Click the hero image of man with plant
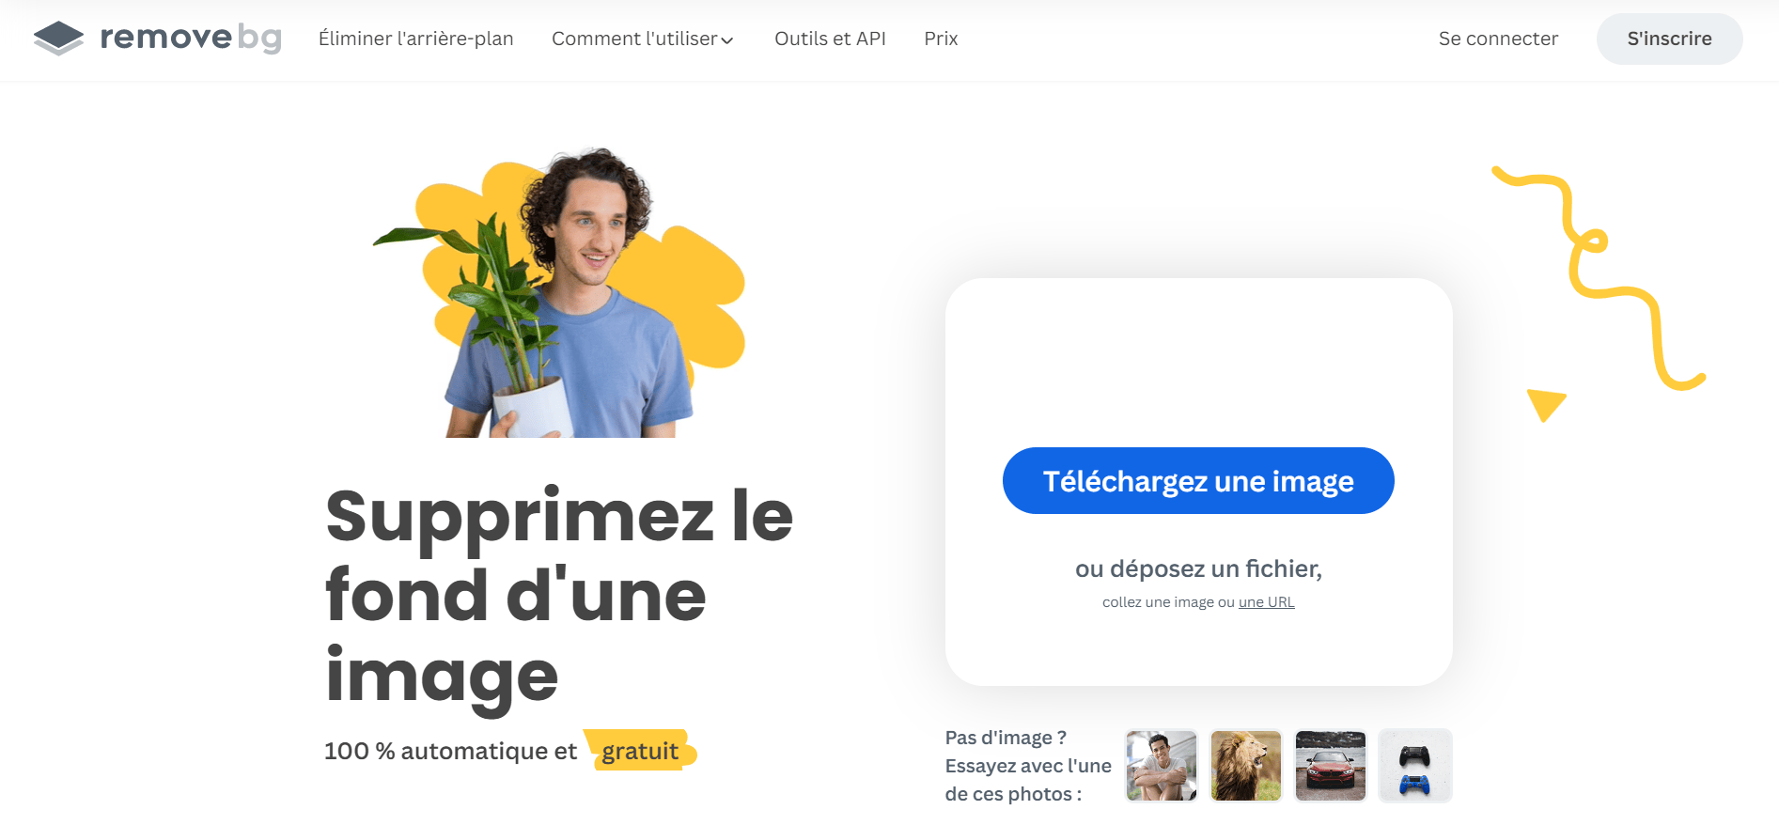1779x825 pixels. tap(560, 292)
